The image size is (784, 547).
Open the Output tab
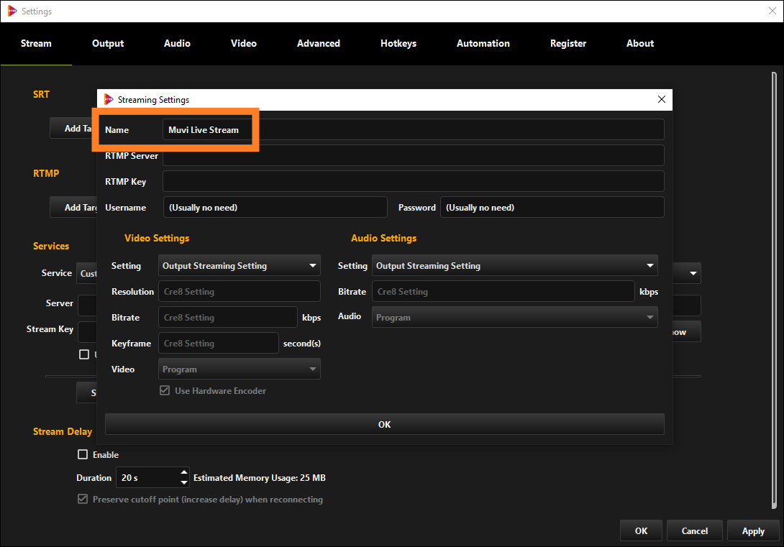[x=108, y=43]
